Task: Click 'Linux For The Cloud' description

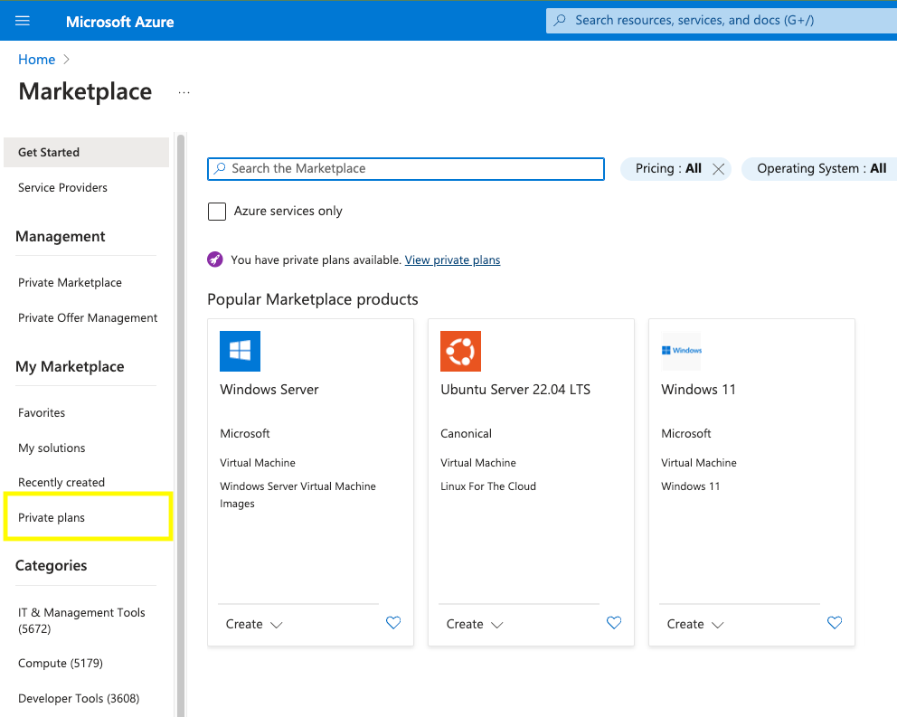Action: point(488,486)
